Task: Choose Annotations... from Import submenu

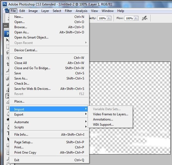Action: tap(110, 119)
